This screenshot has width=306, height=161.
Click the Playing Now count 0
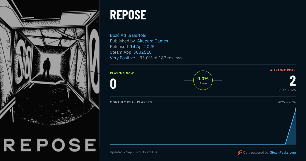[x=113, y=84]
